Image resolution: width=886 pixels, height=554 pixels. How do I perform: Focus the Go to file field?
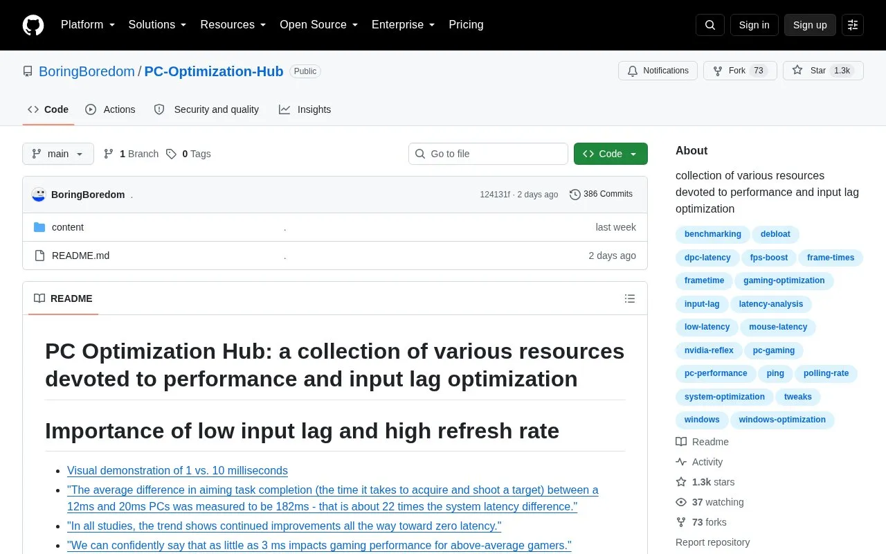488,154
